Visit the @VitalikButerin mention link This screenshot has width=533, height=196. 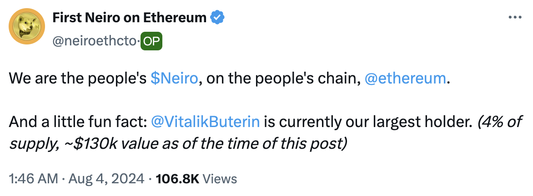click(205, 122)
